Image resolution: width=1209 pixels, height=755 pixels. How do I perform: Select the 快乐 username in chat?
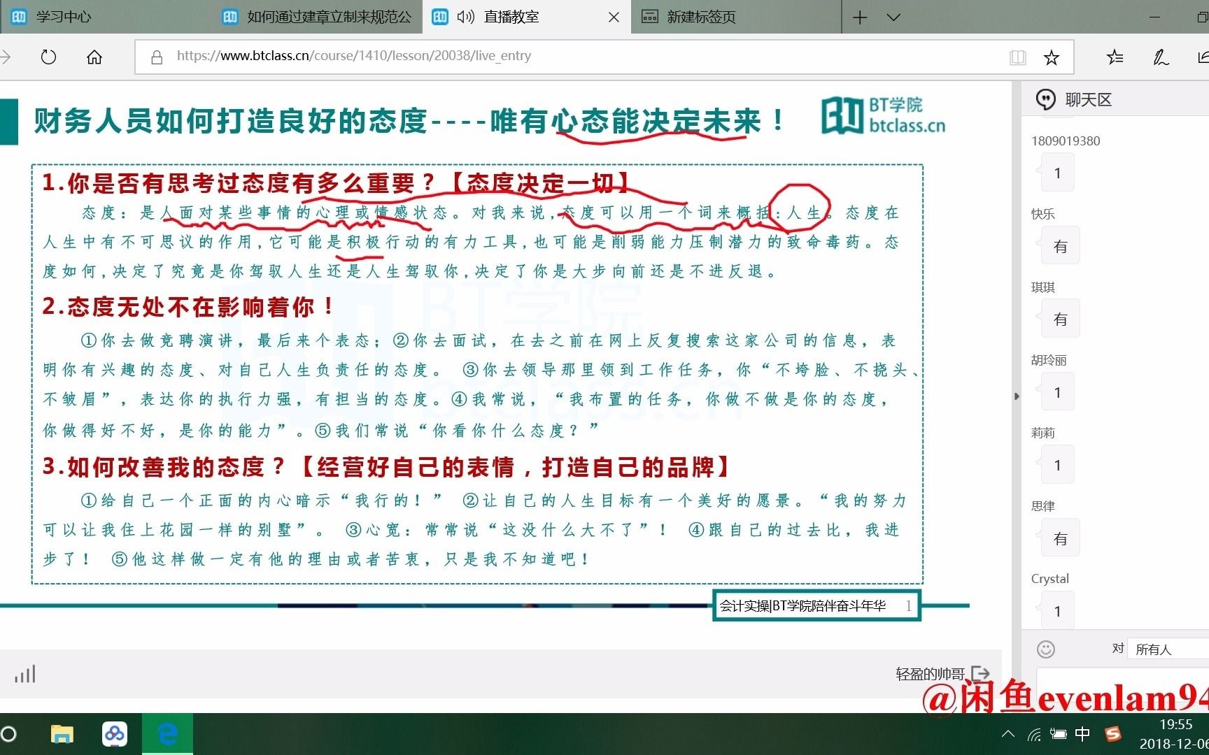[1042, 214]
